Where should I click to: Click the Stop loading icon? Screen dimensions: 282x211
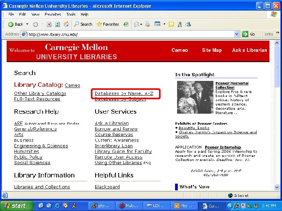coord(49,24)
